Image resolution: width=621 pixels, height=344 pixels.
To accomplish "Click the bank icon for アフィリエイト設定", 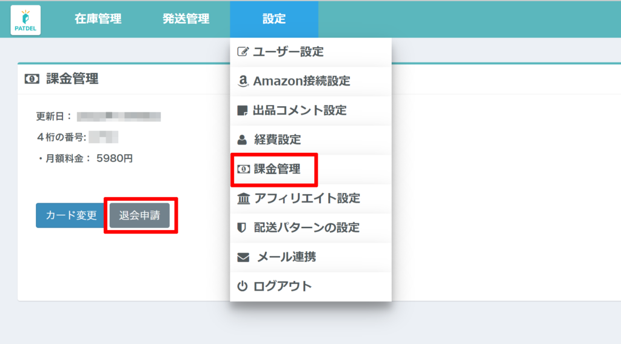I will pos(243,198).
